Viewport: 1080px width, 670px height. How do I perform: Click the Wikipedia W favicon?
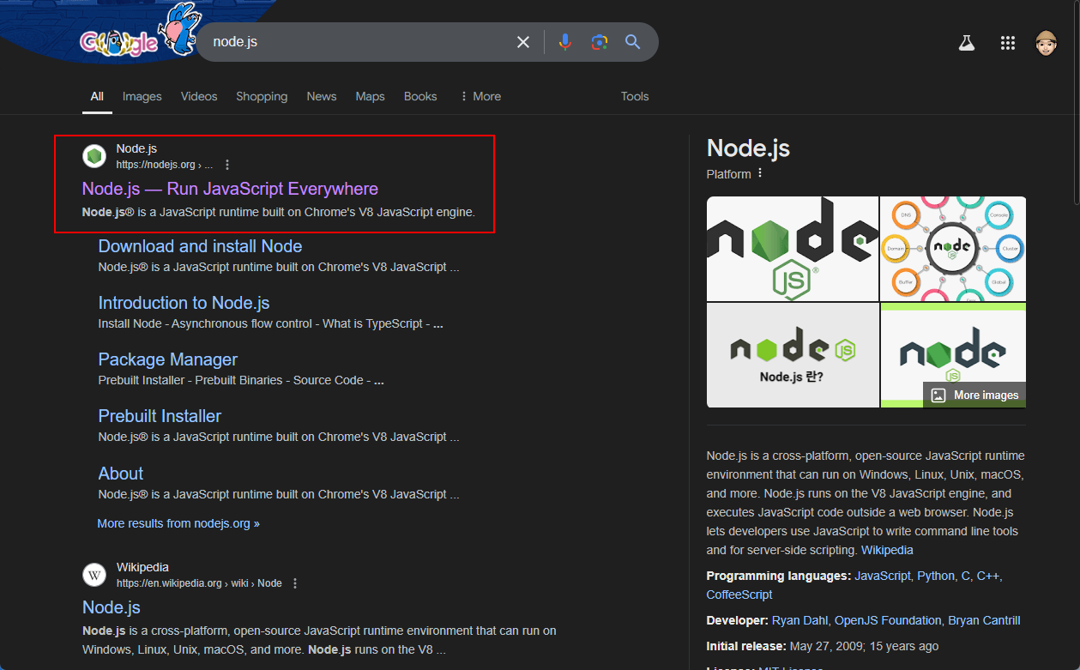pyautogui.click(x=94, y=575)
